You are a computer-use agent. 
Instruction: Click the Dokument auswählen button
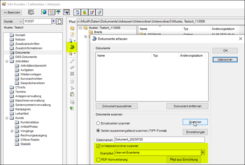117,106
